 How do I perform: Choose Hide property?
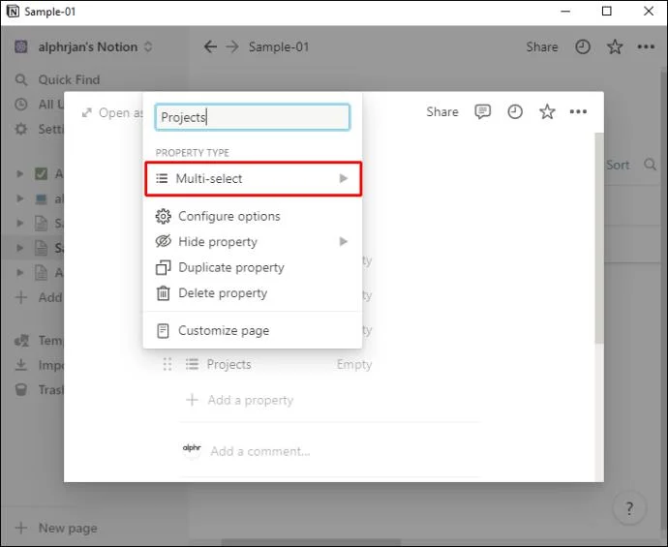[253, 241]
